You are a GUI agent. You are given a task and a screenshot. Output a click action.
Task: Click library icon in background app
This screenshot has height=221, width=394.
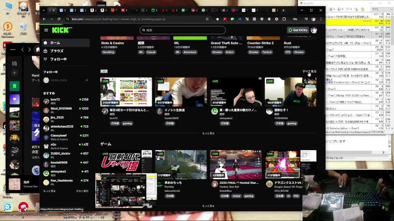point(14,64)
